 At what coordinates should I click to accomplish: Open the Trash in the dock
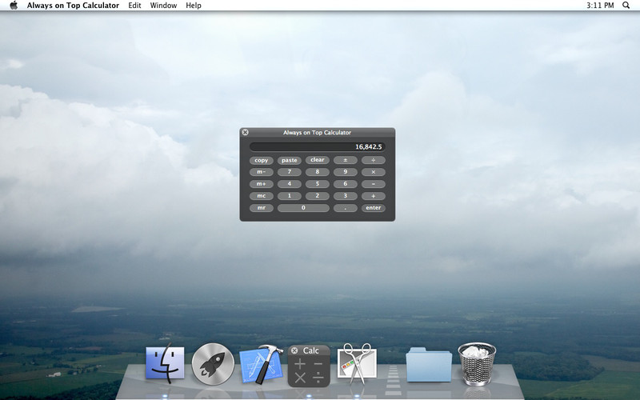pos(477,364)
